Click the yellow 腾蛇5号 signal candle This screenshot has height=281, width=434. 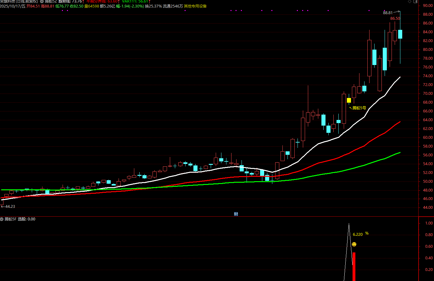click(x=349, y=100)
